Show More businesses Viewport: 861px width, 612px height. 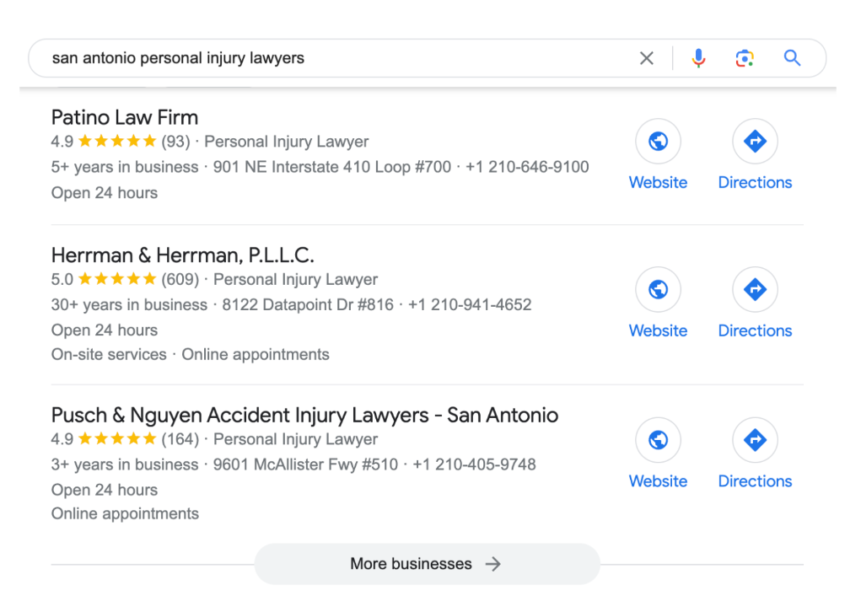[x=428, y=564]
